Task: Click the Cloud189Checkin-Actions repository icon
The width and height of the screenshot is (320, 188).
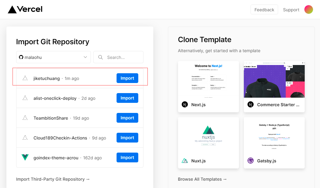Action: pos(25,138)
